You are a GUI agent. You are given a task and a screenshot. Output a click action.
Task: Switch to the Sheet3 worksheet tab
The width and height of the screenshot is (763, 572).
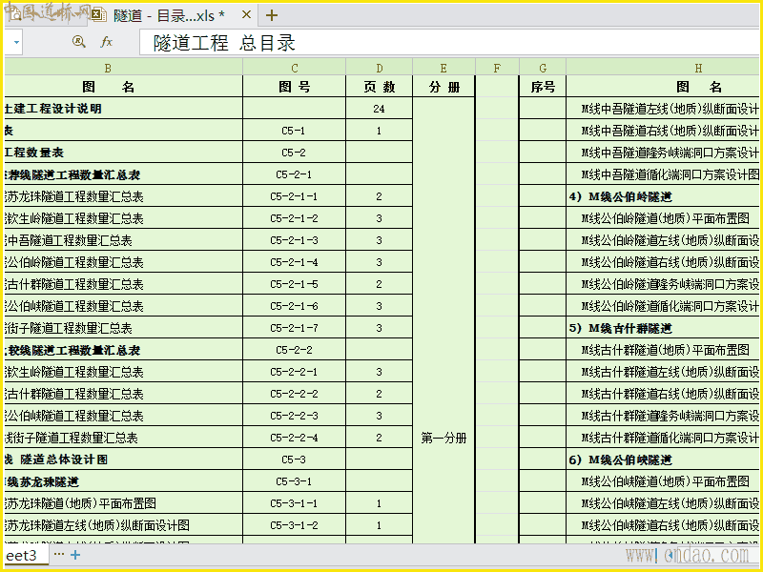(26, 555)
